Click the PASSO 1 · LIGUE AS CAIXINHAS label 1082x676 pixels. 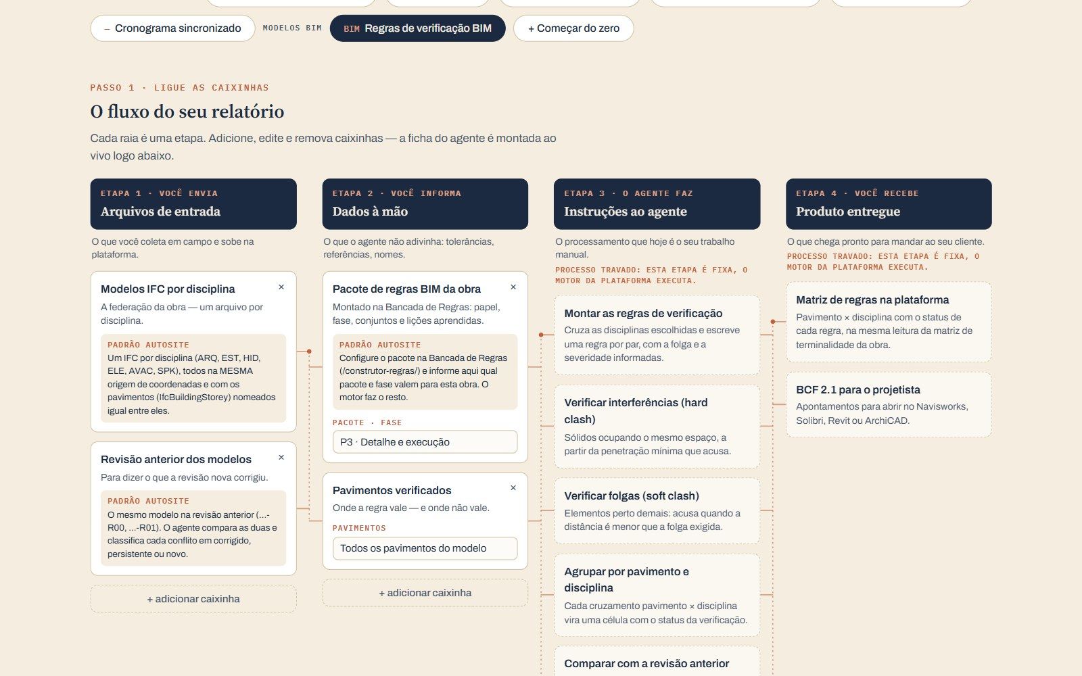(x=179, y=88)
